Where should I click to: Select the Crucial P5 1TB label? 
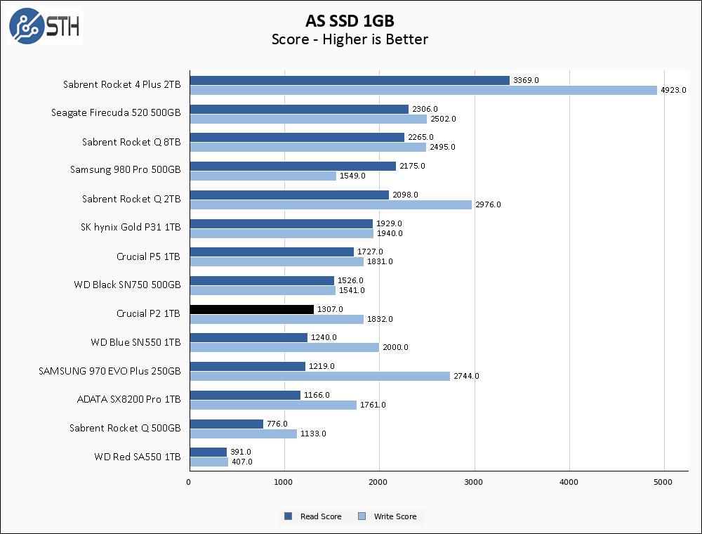[148, 256]
